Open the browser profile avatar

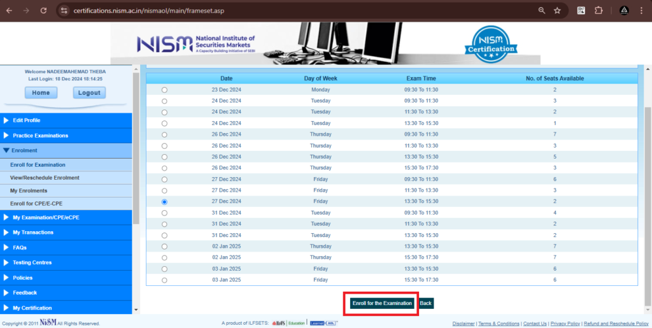[624, 11]
